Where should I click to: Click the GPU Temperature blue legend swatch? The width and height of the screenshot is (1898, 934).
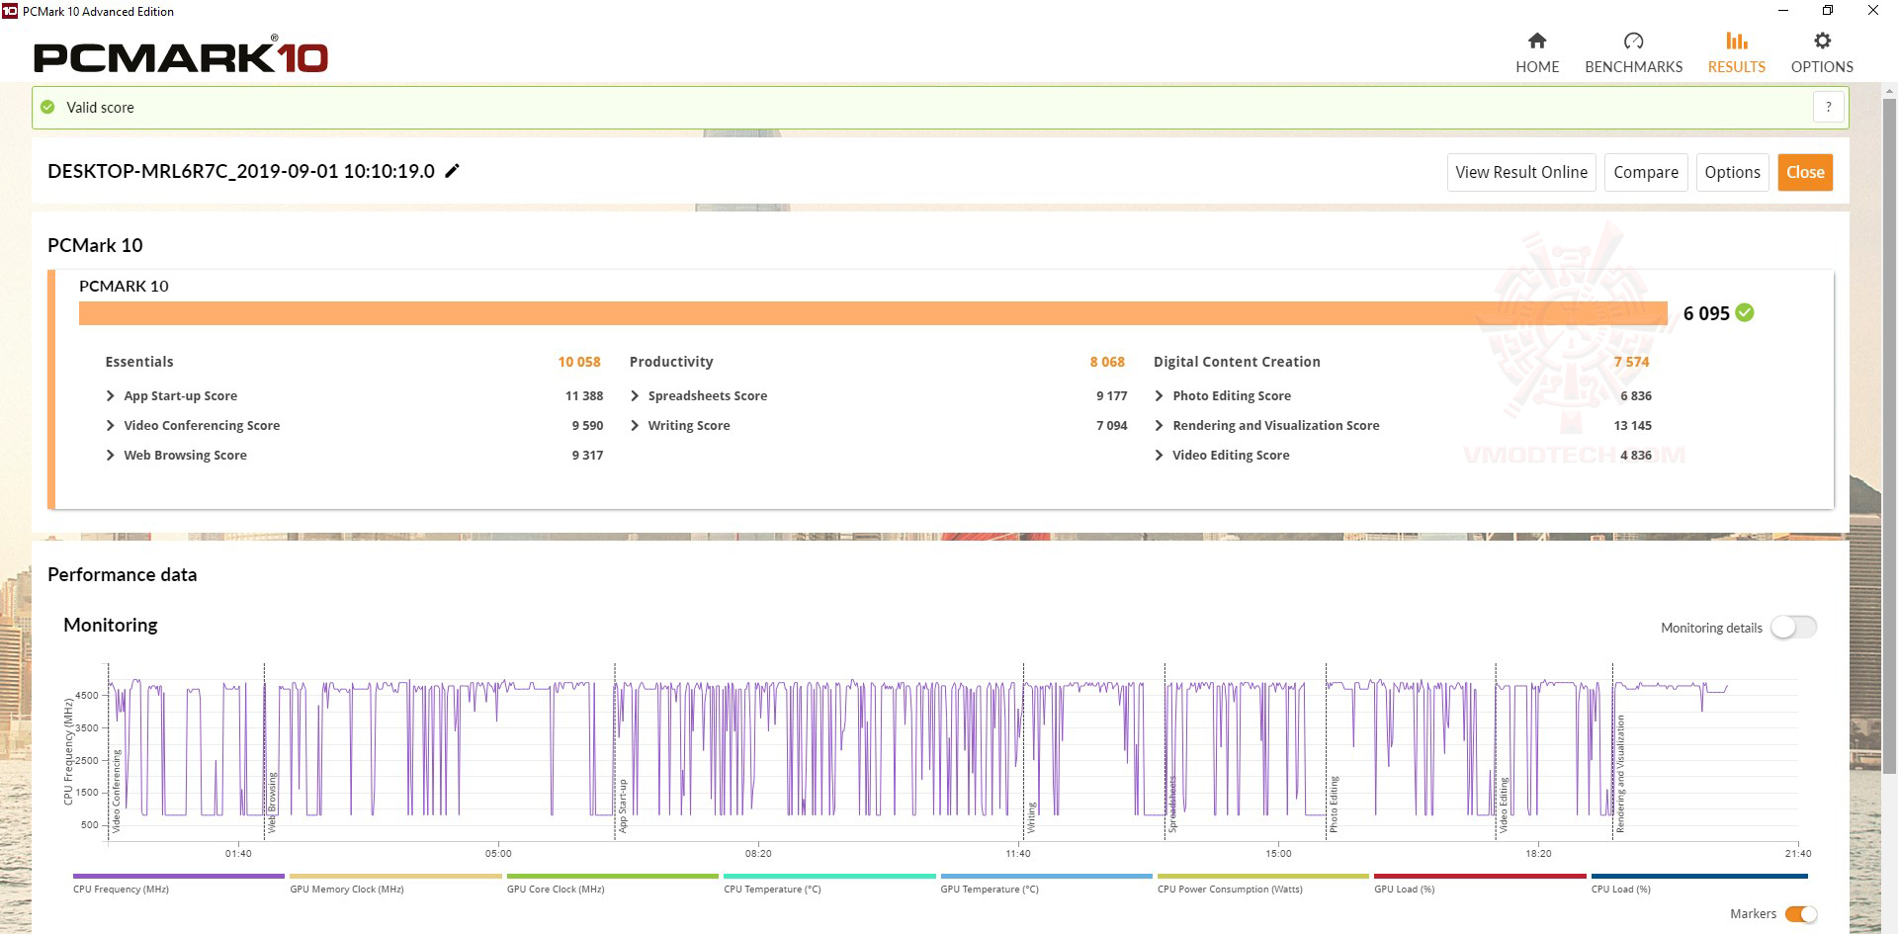click(1047, 876)
